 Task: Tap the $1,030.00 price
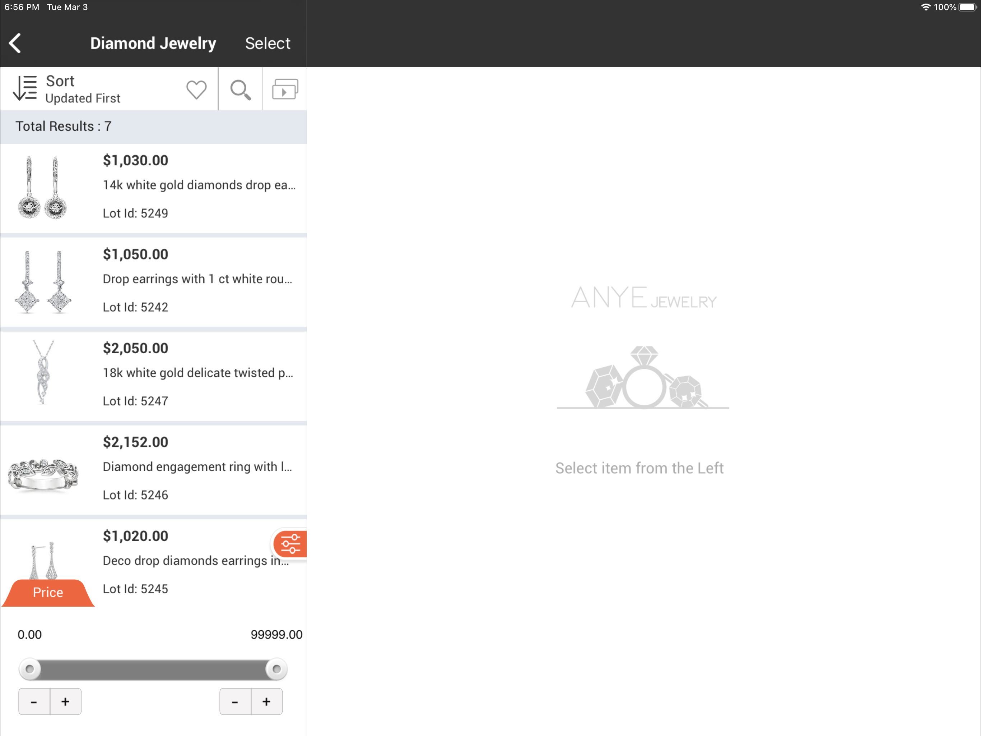[136, 160]
